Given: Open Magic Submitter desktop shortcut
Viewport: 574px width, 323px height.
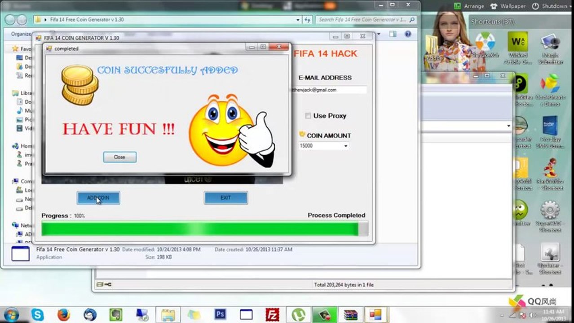Looking at the screenshot, I should (550, 48).
